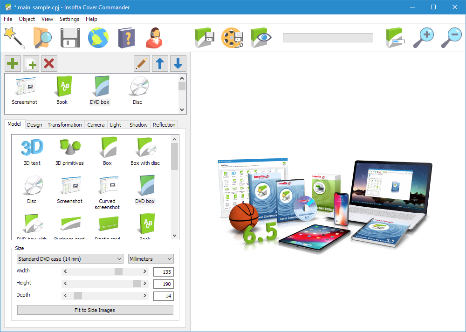Choose Box with disc model

145,151
